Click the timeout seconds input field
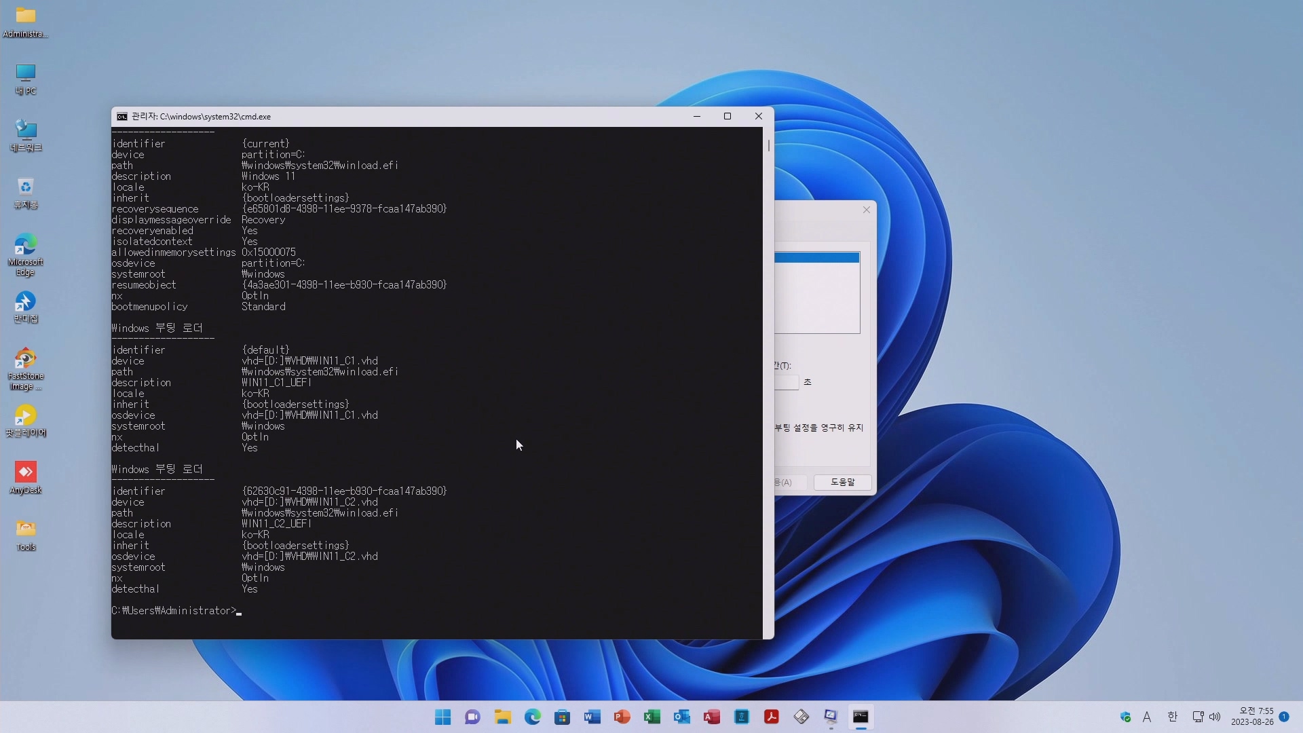This screenshot has width=1303, height=733. tap(787, 382)
